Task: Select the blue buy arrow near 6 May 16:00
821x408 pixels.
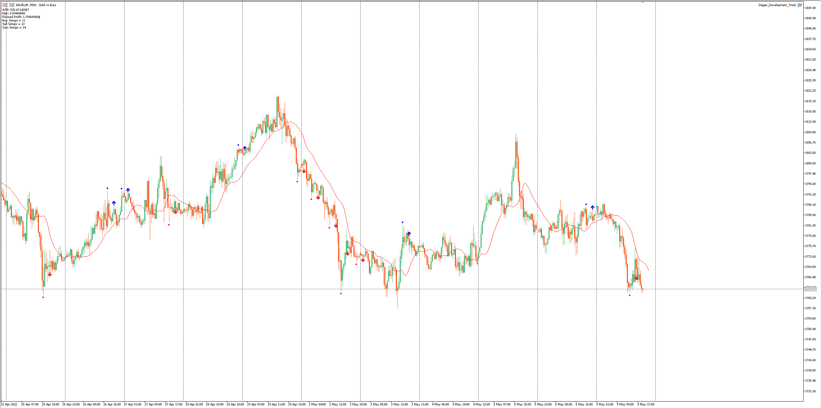Action: click(592, 207)
